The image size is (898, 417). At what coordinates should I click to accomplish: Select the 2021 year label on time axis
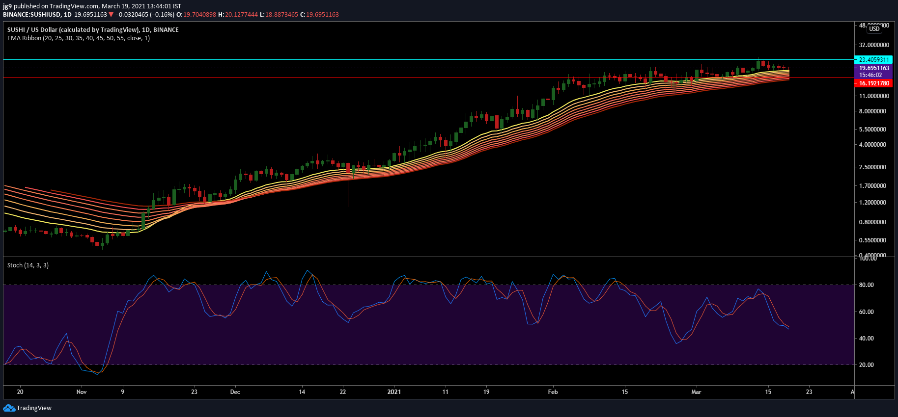click(x=394, y=392)
